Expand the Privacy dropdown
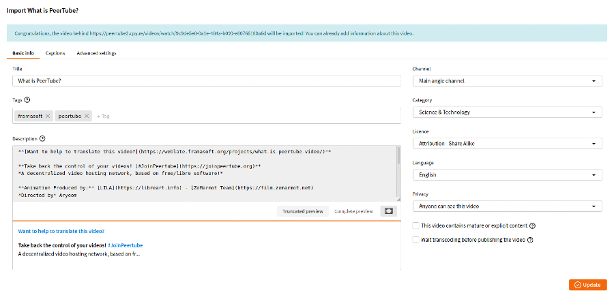Image resolution: width=614 pixels, height=295 pixels. [x=507, y=206]
